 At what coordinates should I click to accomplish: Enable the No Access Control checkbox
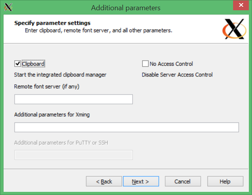[145, 64]
